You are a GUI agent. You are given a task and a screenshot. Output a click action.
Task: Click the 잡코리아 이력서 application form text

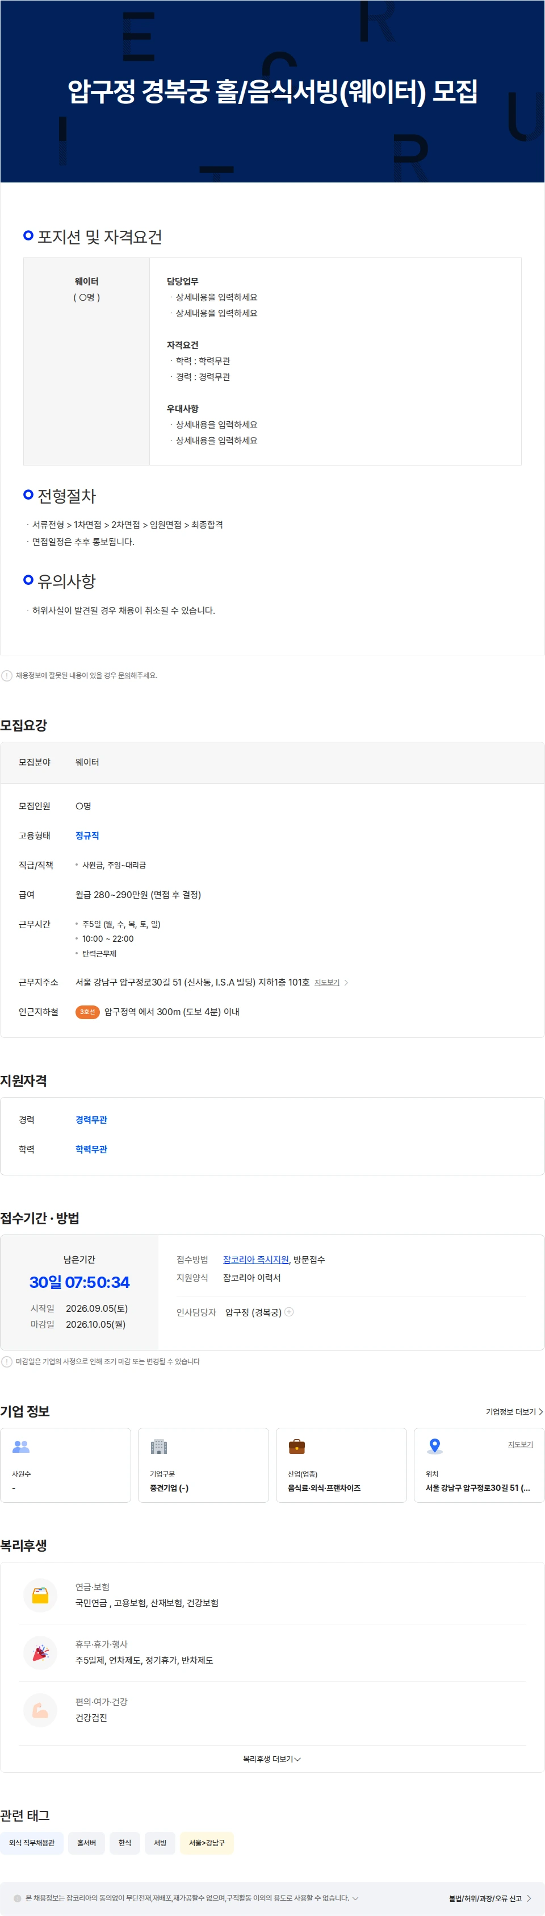click(x=251, y=1277)
